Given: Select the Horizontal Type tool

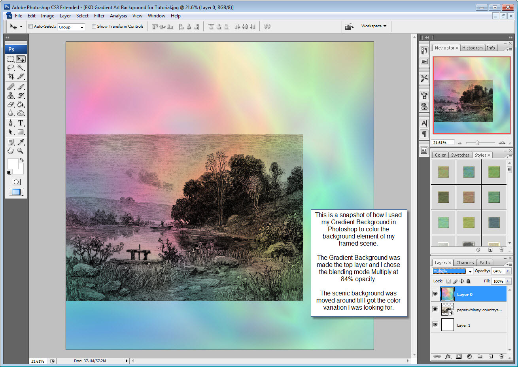Looking at the screenshot, I should [21, 123].
